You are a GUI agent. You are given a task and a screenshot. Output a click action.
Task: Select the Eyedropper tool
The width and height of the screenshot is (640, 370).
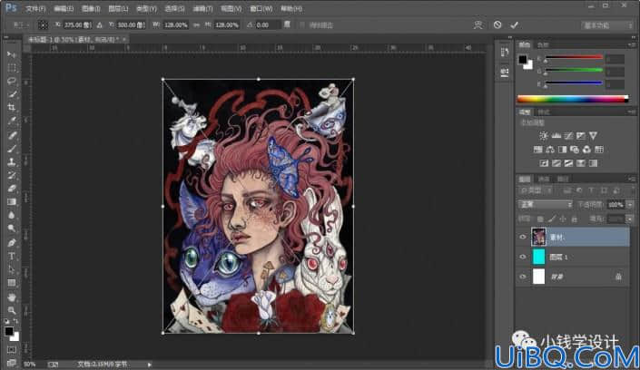coord(12,122)
